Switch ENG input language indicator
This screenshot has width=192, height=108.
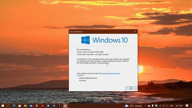coord(172,106)
